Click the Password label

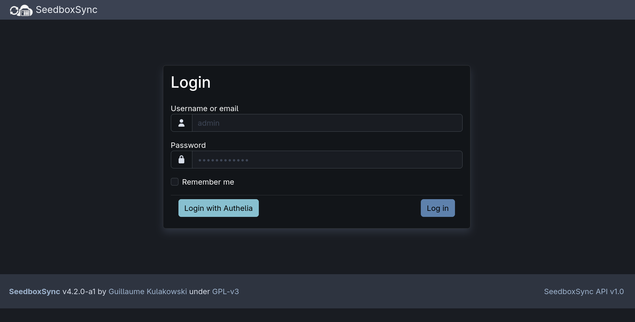188,145
